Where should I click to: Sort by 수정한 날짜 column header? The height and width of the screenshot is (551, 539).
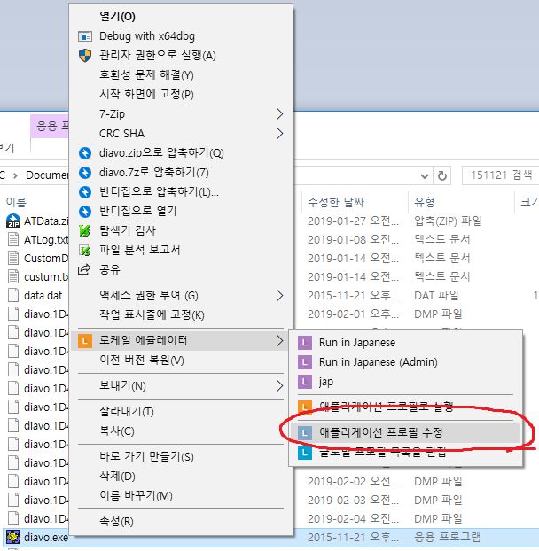[x=336, y=202]
